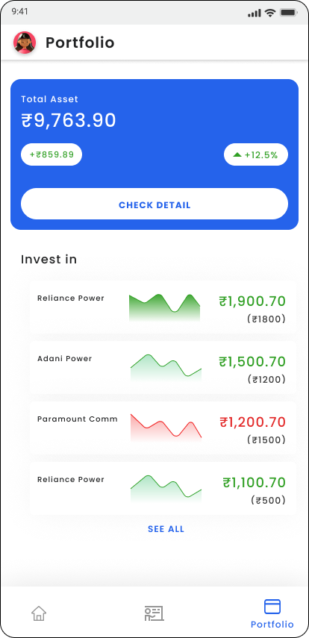The height and width of the screenshot is (638, 309).
Task: Tap the user avatar picture
Action: [x=25, y=43]
